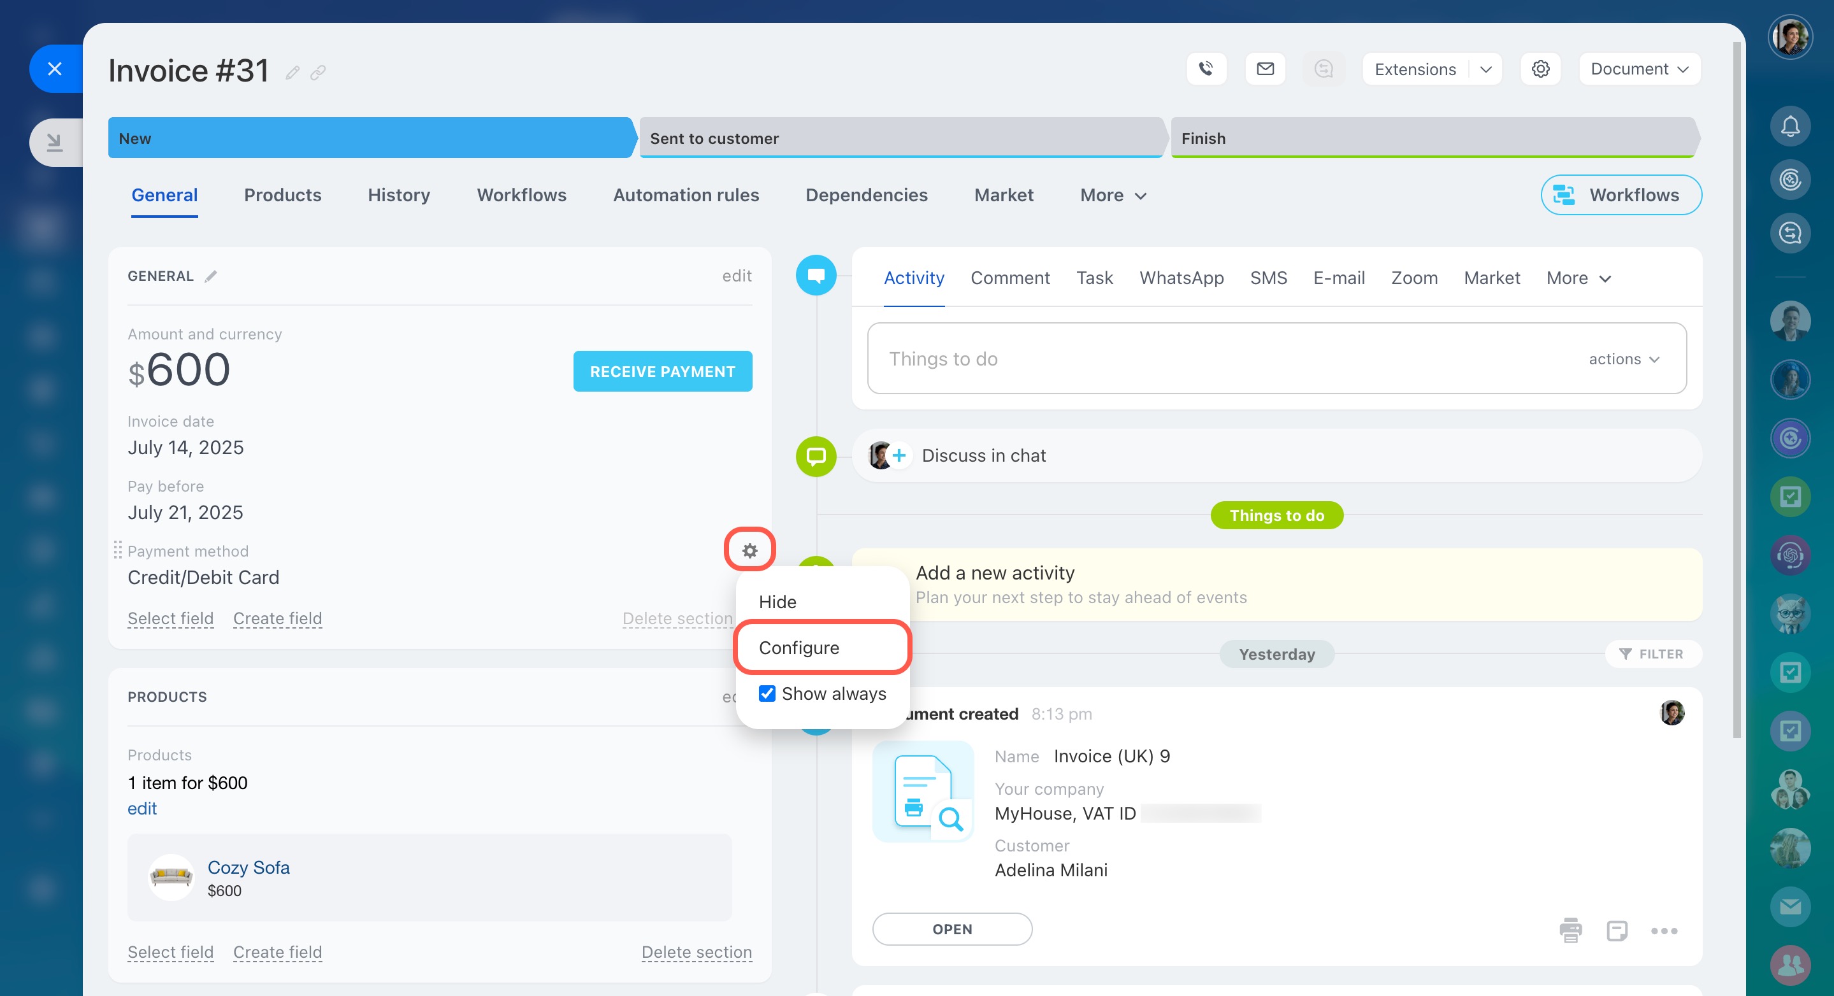Expand the Extensions dropdown arrow
1834x996 pixels.
(x=1485, y=69)
